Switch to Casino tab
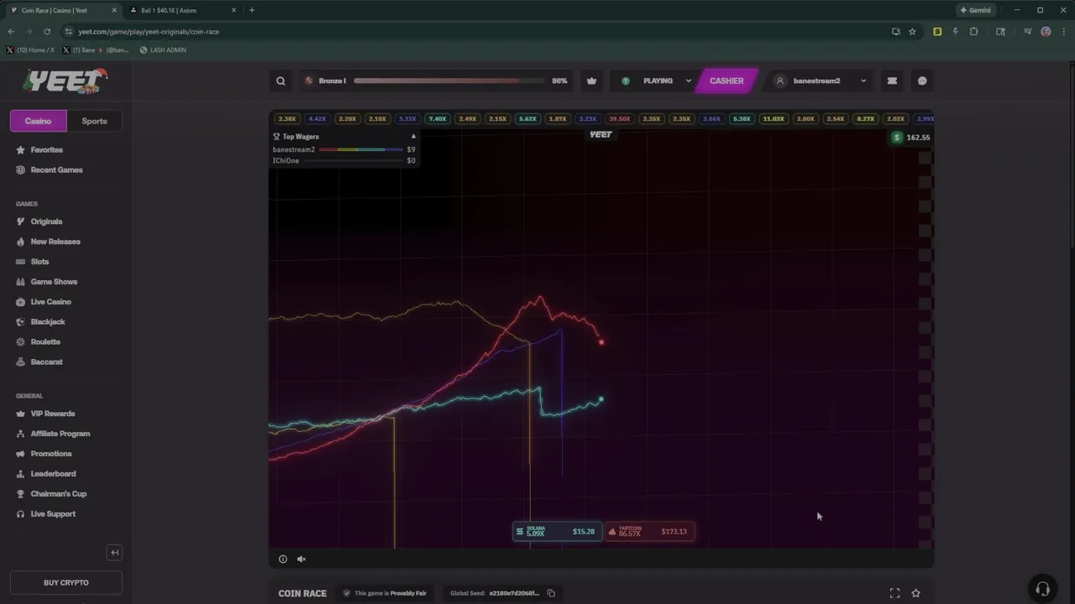The width and height of the screenshot is (1075, 604). (38, 121)
